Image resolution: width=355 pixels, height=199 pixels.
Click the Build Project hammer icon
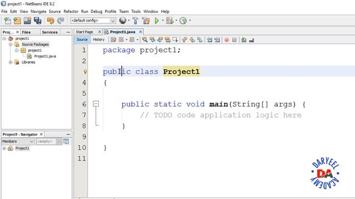[x=135, y=20]
